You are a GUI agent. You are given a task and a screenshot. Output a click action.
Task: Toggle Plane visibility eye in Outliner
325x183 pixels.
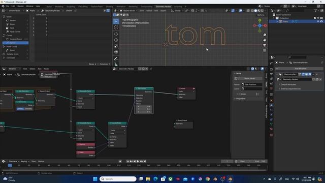[318, 21]
